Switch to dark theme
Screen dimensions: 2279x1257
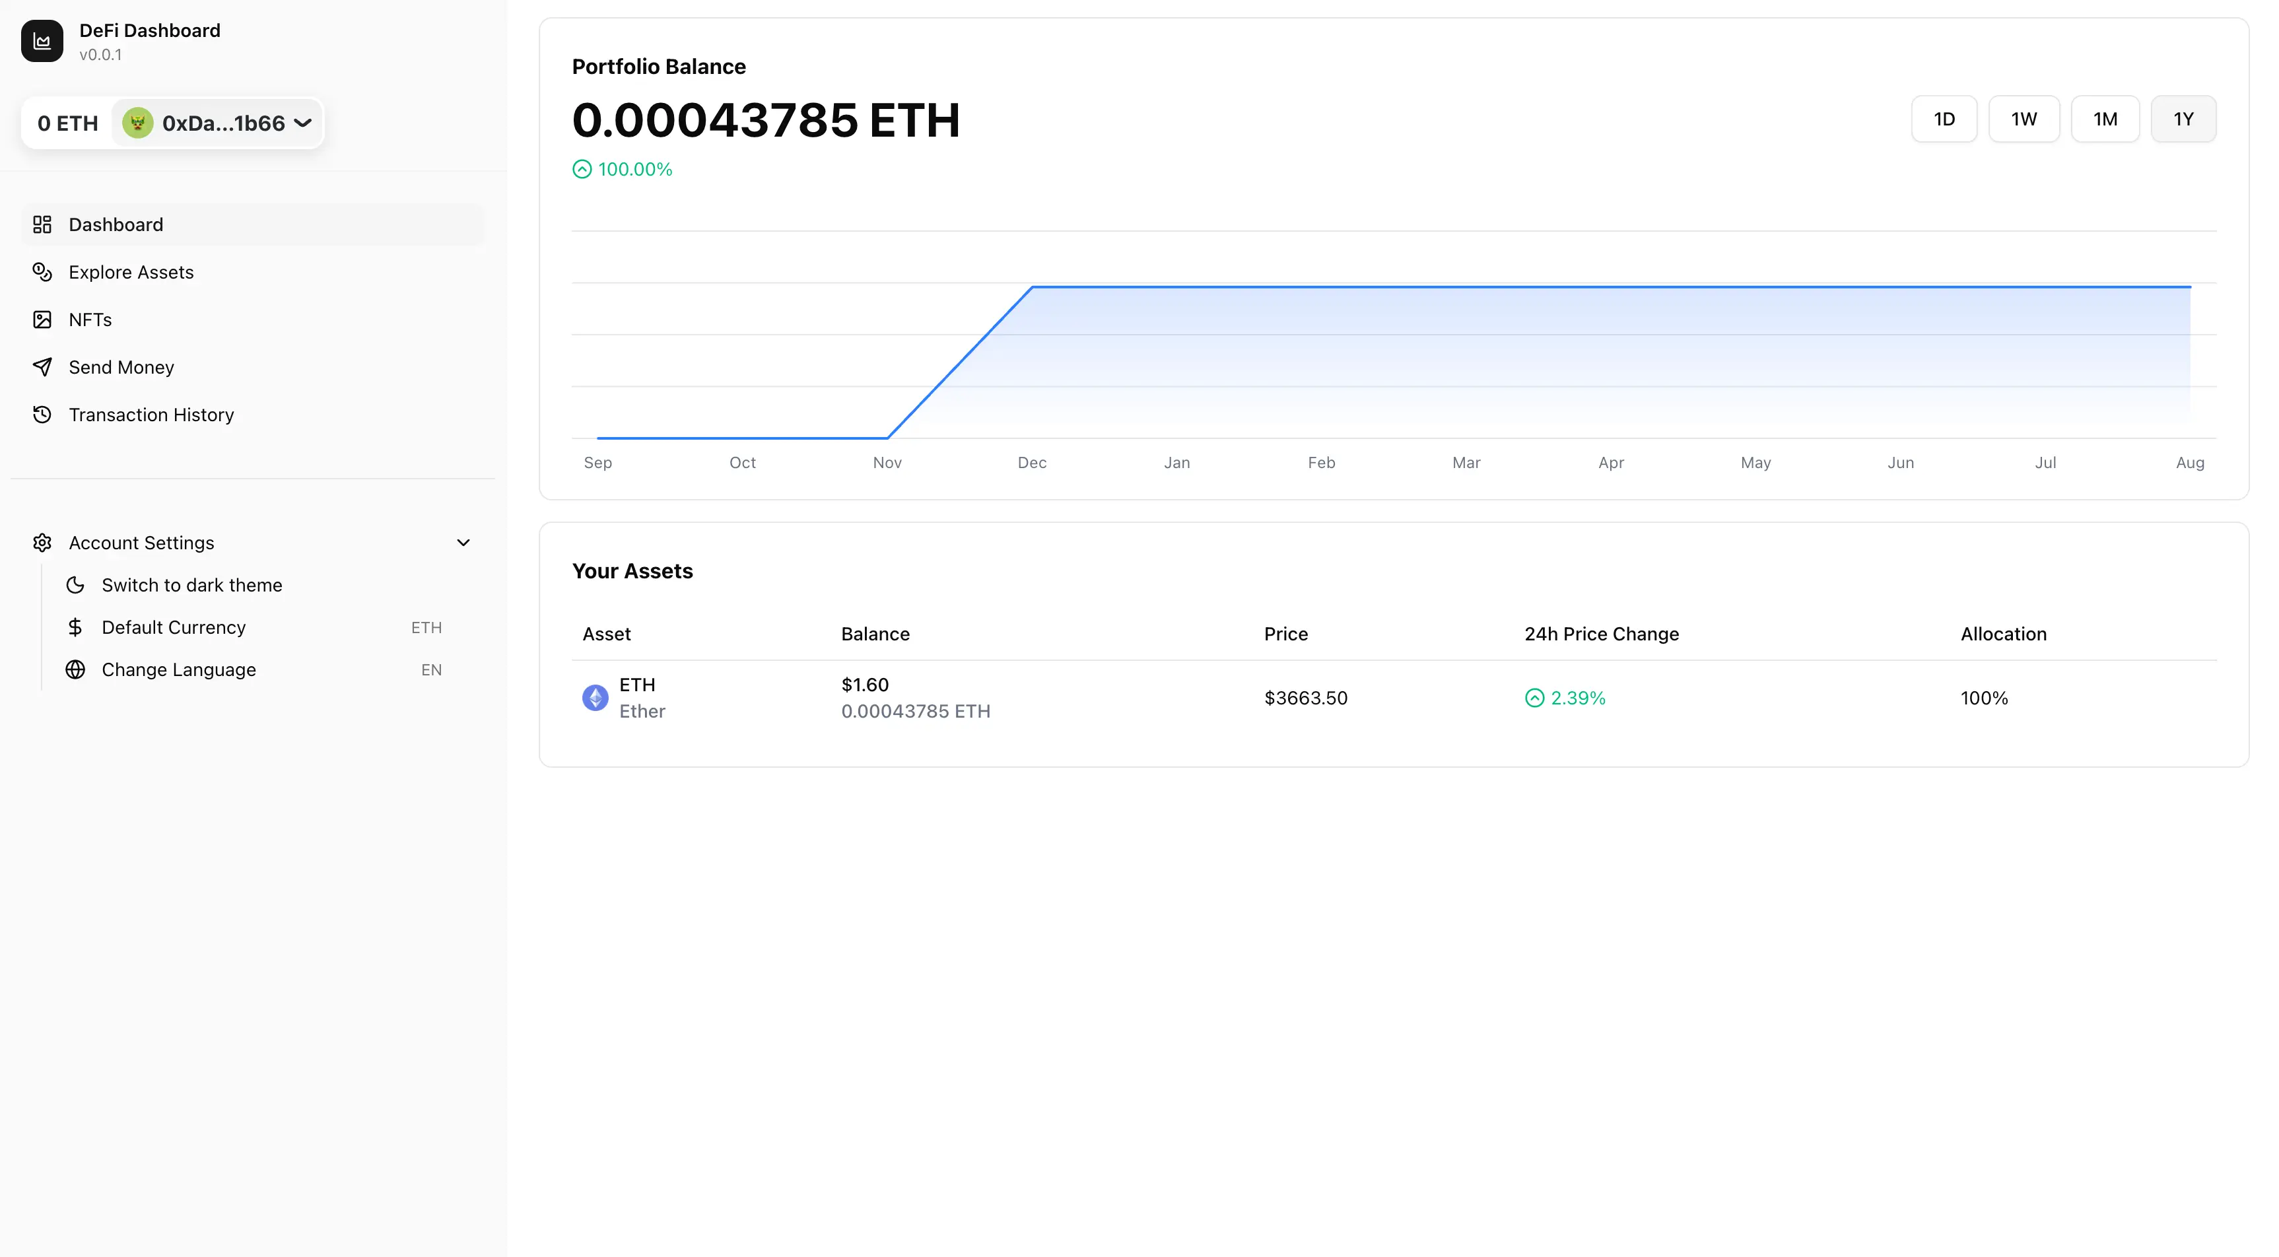click(x=191, y=585)
